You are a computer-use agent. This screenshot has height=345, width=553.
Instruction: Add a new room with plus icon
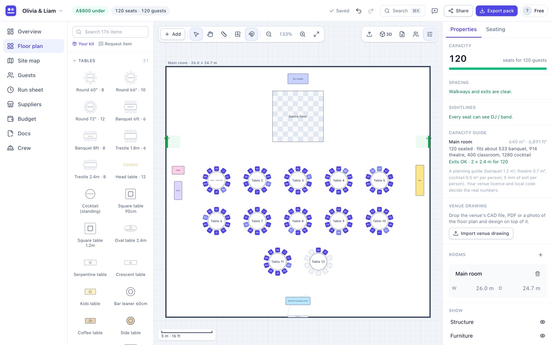541,255
